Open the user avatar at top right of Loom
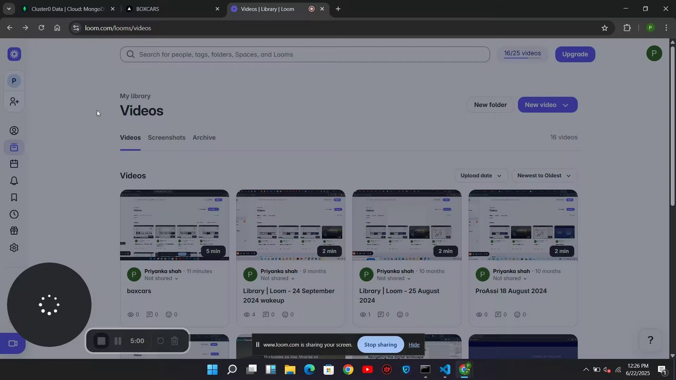The image size is (676, 380). click(x=654, y=54)
